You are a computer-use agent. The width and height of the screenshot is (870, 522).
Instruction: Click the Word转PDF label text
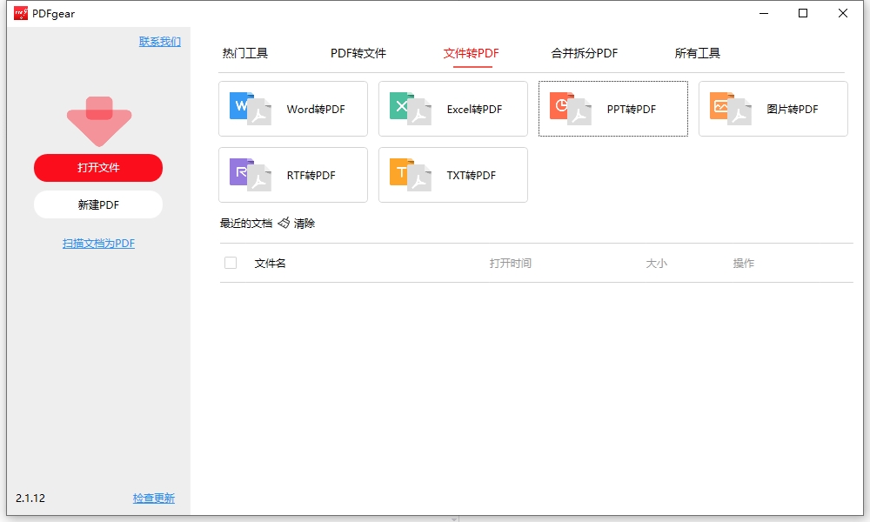(316, 110)
